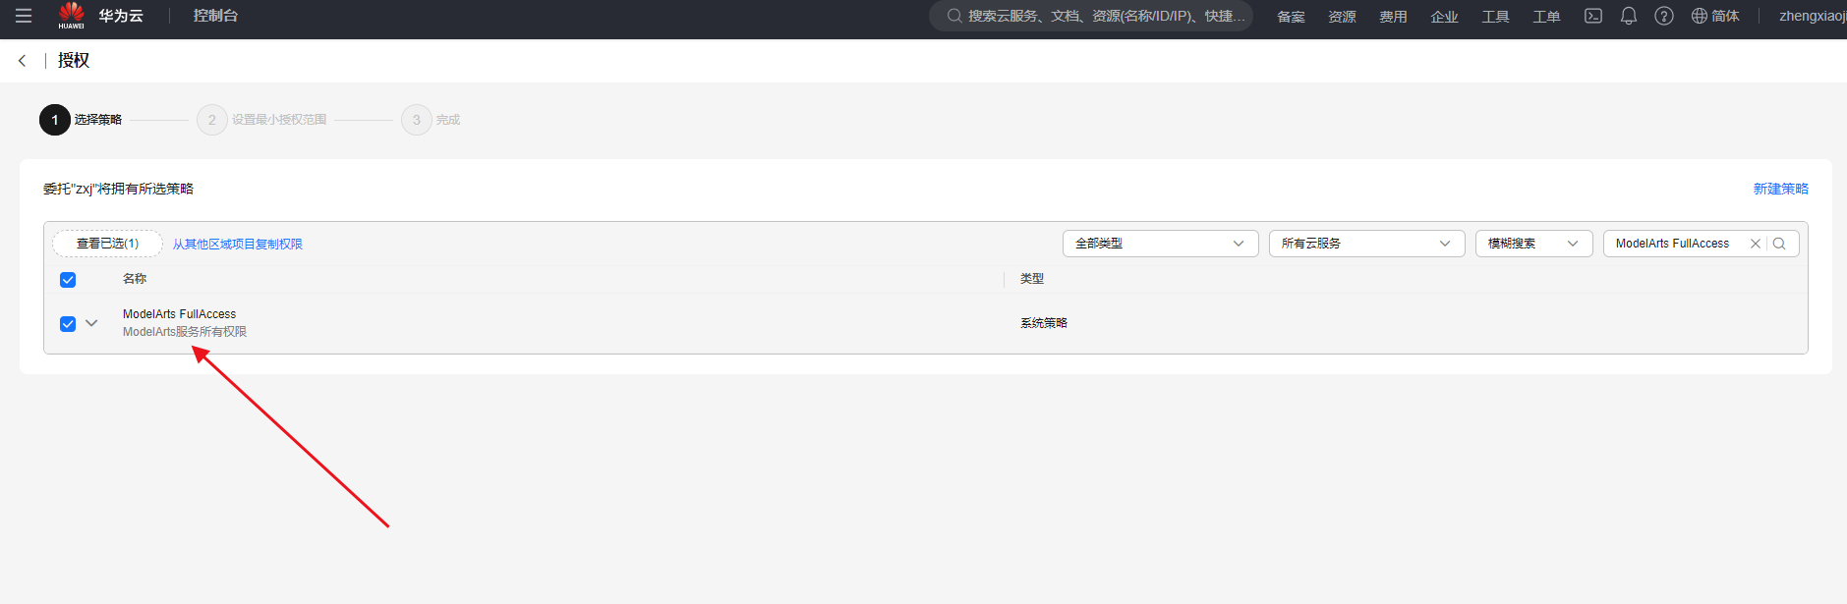Click the search magnifier in top bar
The image size is (1847, 604).
(x=953, y=16)
